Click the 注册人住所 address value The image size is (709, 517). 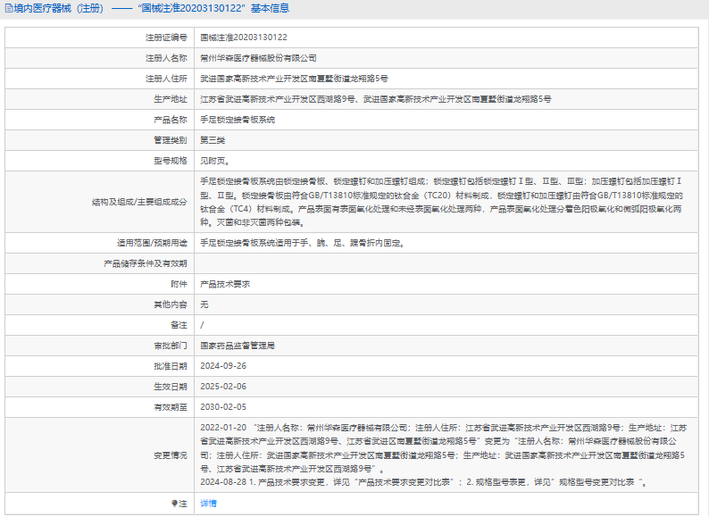(x=294, y=79)
